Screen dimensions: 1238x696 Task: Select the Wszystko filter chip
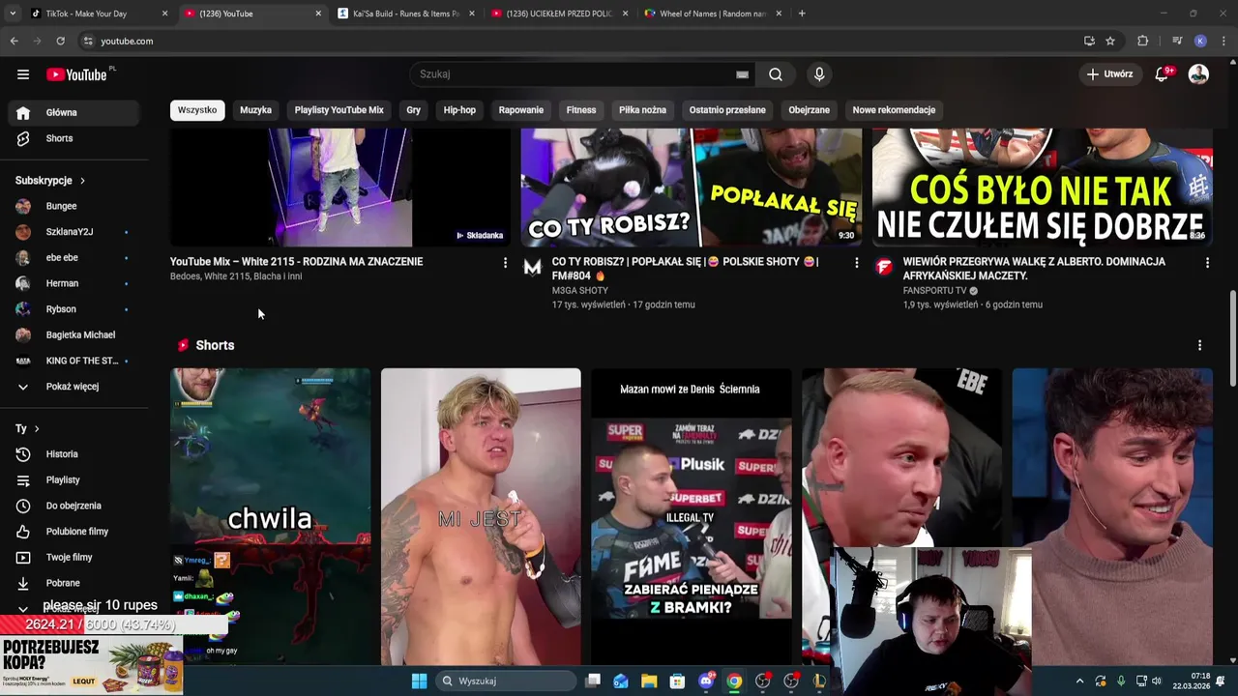click(197, 110)
